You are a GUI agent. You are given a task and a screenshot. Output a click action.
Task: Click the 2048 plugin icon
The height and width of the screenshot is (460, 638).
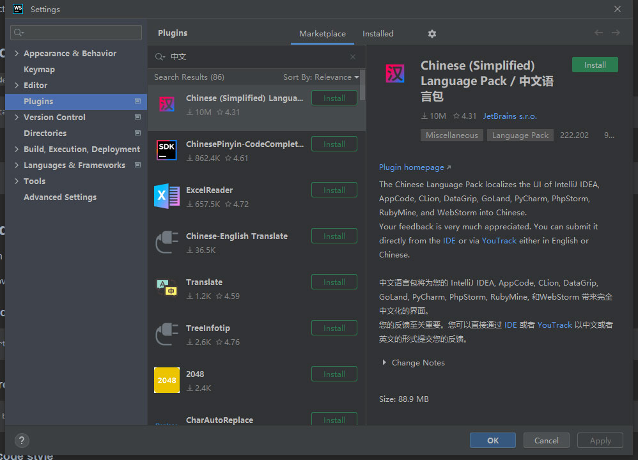166,380
